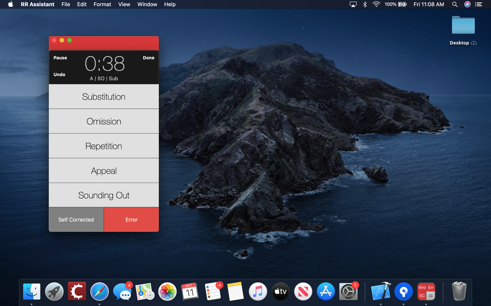The image size is (491, 306).
Task: Open Siri from the menu bar
Action: (467, 4)
